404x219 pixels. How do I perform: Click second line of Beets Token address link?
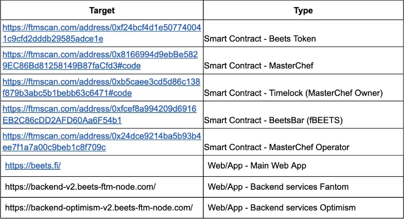click(x=53, y=39)
